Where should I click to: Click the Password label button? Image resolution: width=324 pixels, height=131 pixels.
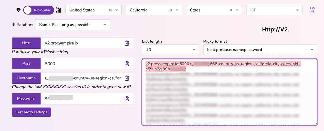[x=26, y=99]
